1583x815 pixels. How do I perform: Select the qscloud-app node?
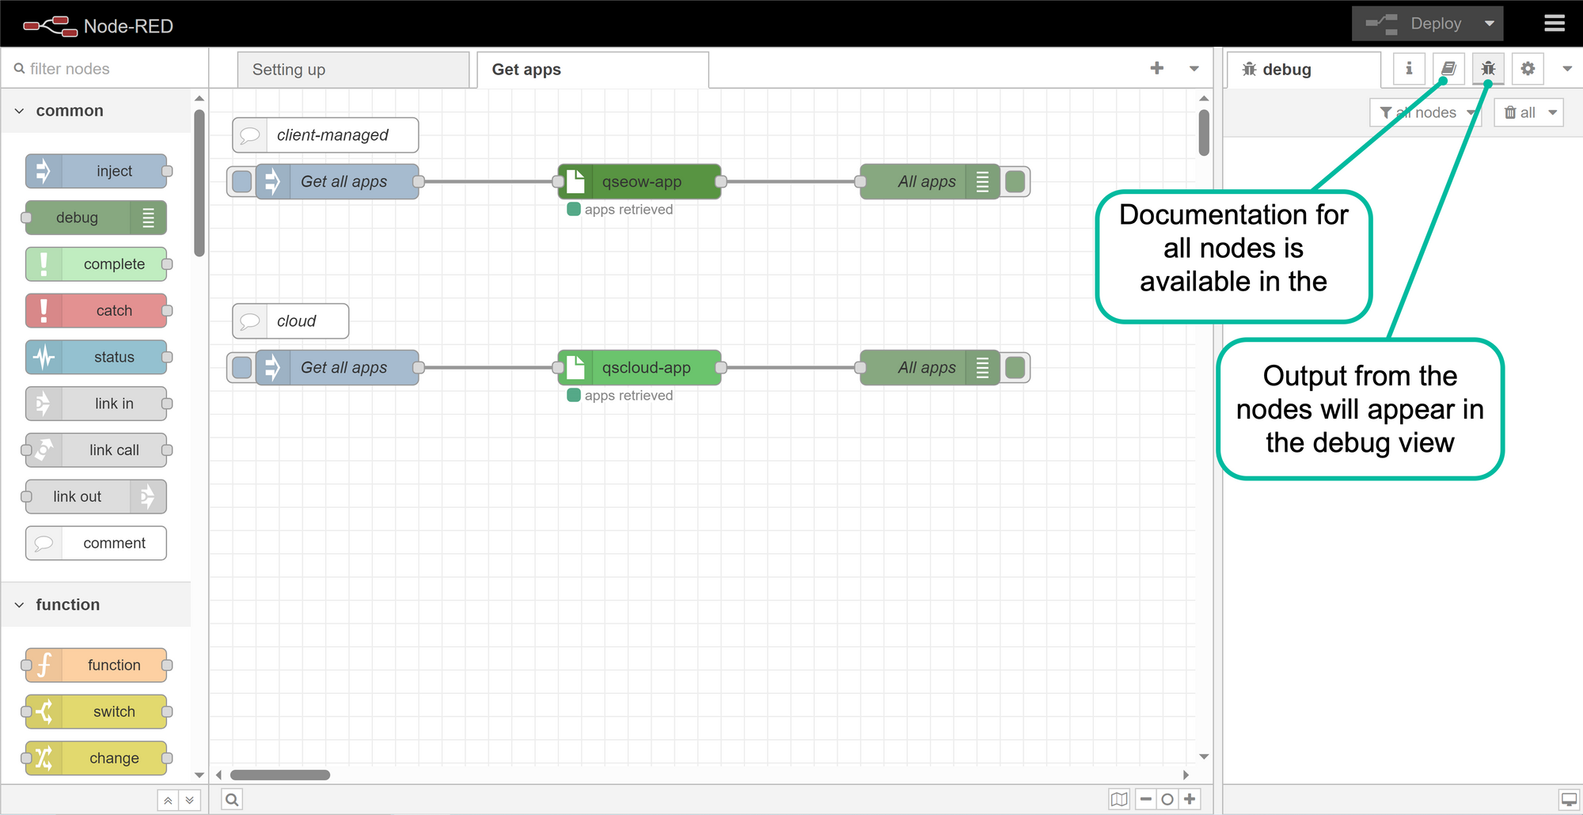coord(640,368)
